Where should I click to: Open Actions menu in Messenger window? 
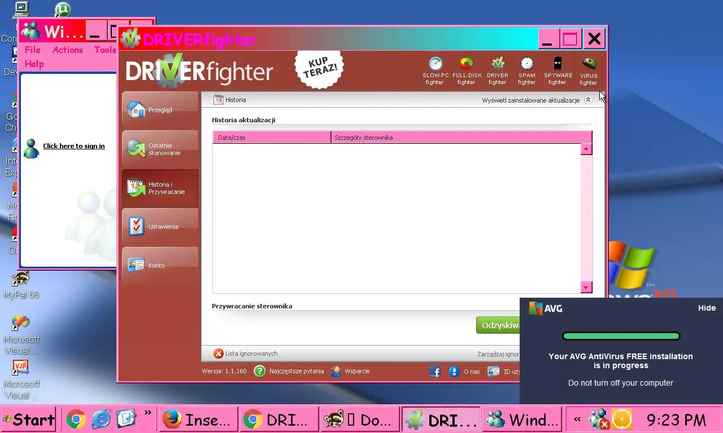68,50
